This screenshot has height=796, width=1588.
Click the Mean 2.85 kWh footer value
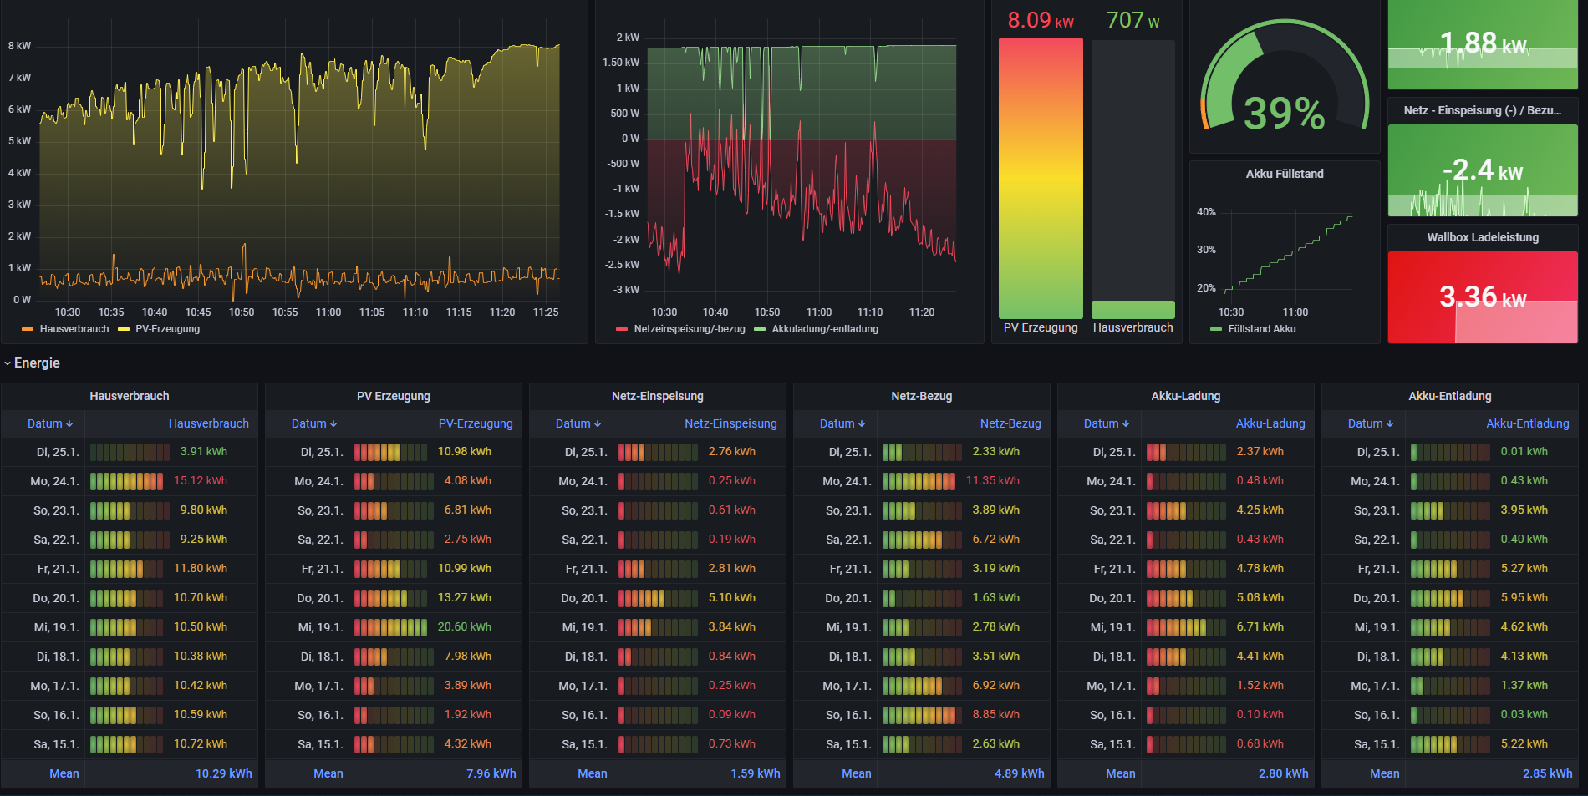(x=1548, y=773)
